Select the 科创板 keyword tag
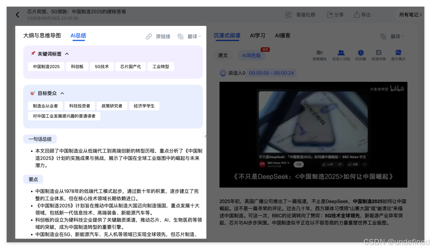431x249 pixels. (x=77, y=67)
